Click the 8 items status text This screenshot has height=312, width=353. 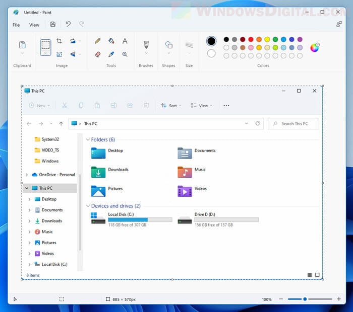(33, 275)
